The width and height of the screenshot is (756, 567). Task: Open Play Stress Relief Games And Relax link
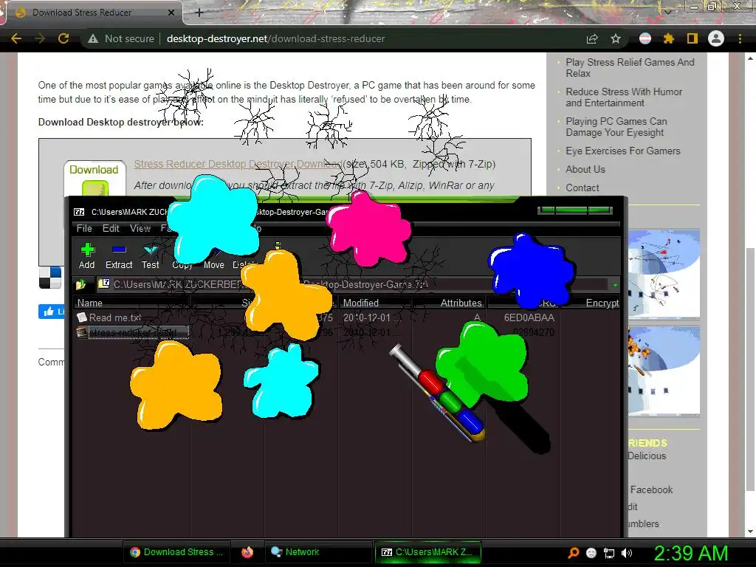click(630, 68)
